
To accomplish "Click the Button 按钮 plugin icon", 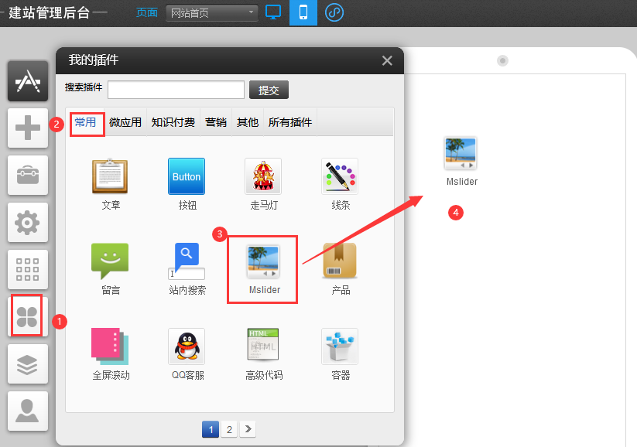I will (187, 176).
